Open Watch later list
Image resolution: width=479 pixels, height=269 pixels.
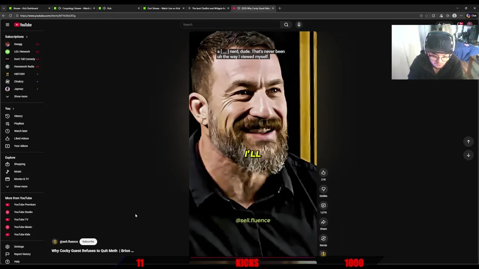(x=21, y=131)
